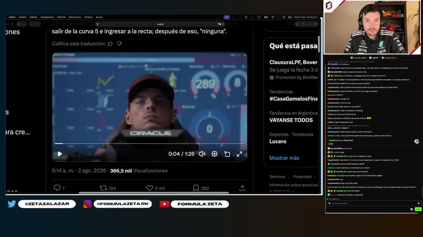Go back in Safari history
423x237 pixels.
coord(32,24)
